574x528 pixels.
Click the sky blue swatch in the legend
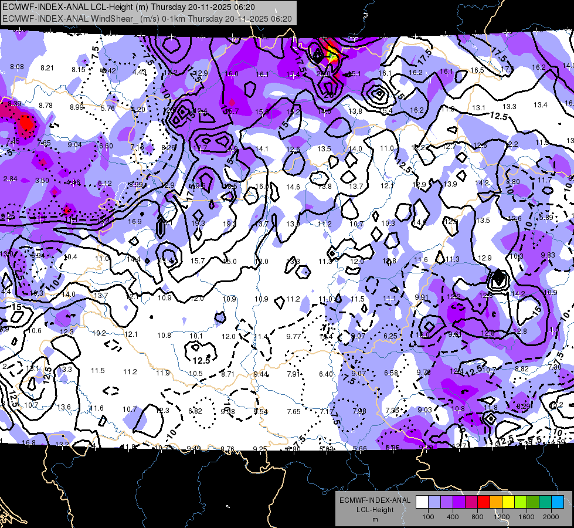(558, 502)
